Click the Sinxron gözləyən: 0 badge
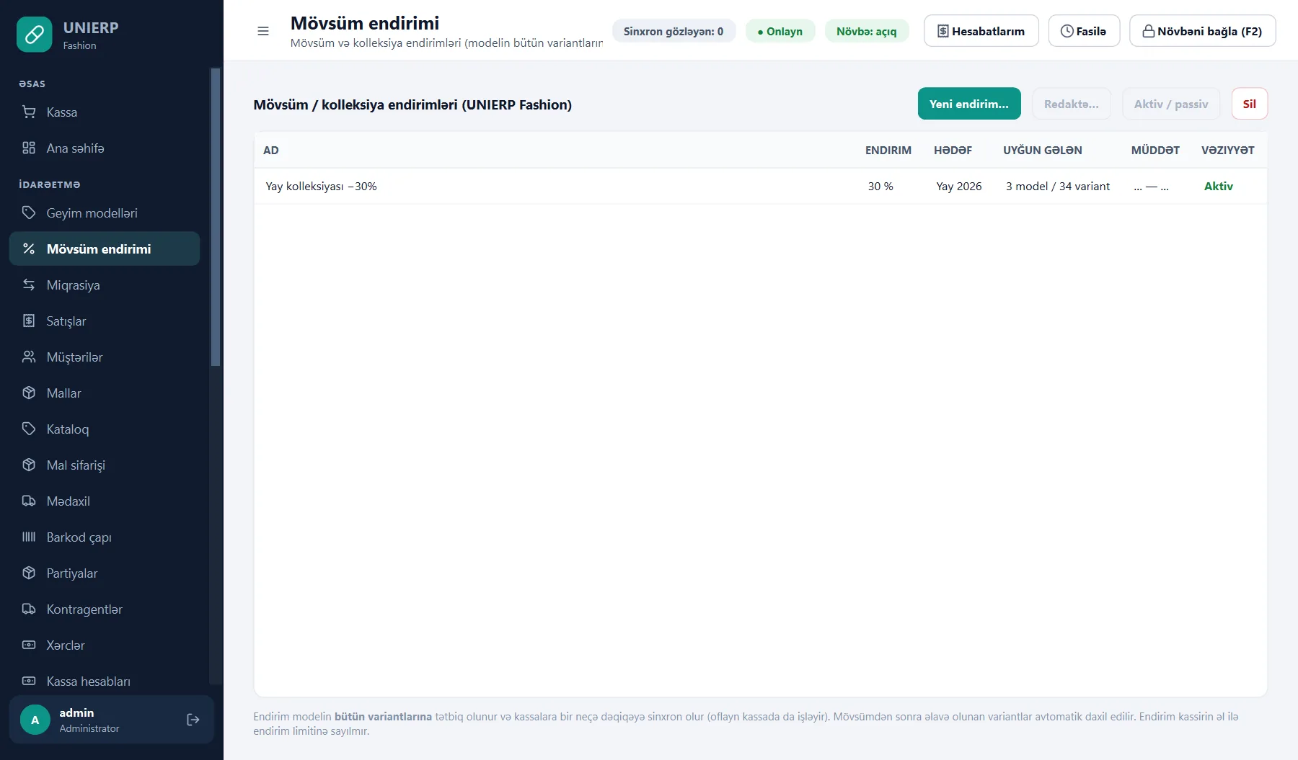 tap(674, 31)
